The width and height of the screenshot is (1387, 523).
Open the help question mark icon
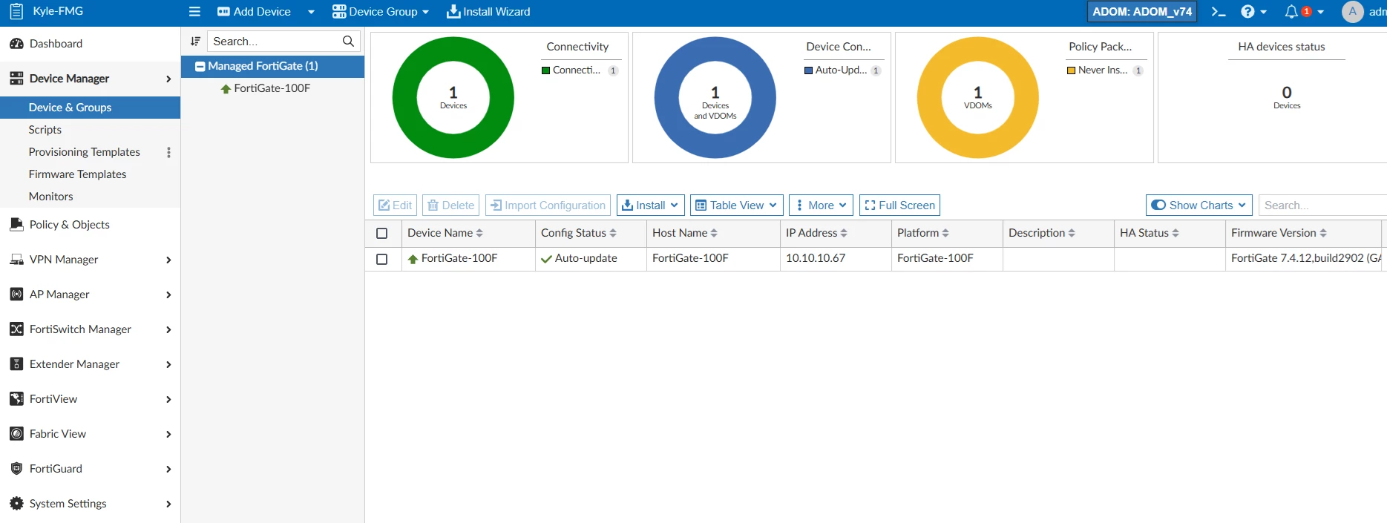coord(1247,12)
